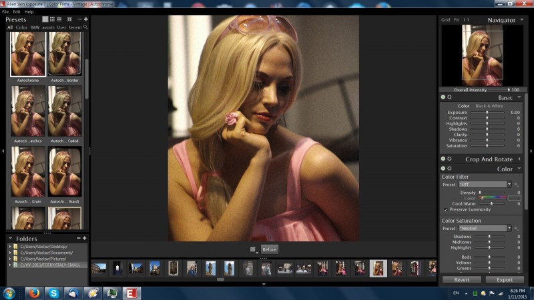Viewport: 534px width, 300px height.
Task: Switch presets to large thumbnail view
Action: [x=45, y=19]
